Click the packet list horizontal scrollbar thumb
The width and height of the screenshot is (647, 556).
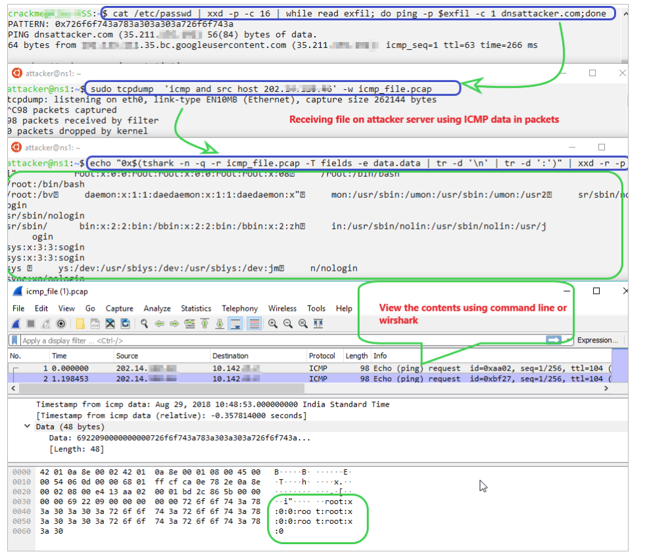click(162, 388)
